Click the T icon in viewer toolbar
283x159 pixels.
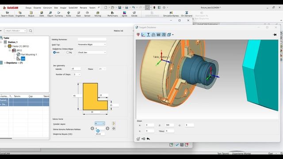tap(149, 34)
